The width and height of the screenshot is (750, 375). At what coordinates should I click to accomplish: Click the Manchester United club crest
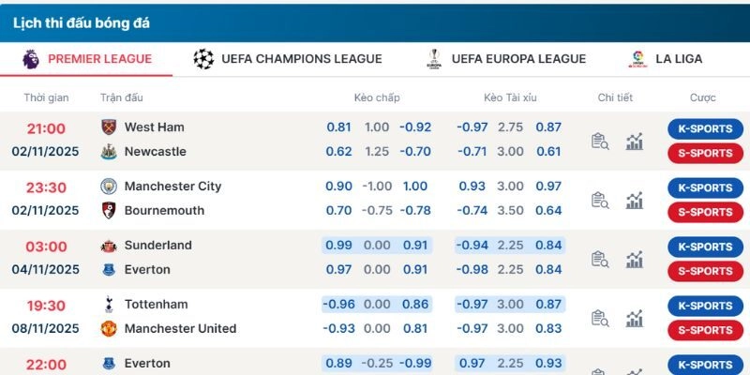click(x=108, y=329)
